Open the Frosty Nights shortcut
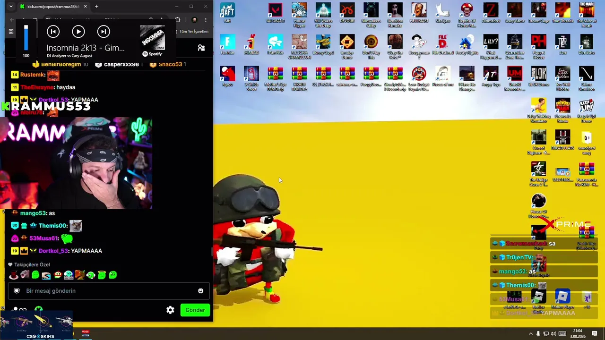Image resolution: width=605 pixels, height=340 pixels. point(467,44)
